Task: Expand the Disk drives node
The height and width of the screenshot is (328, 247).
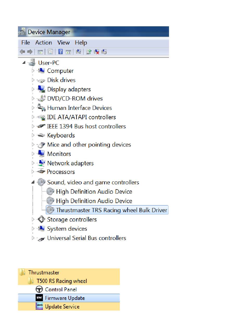Action: 33,80
